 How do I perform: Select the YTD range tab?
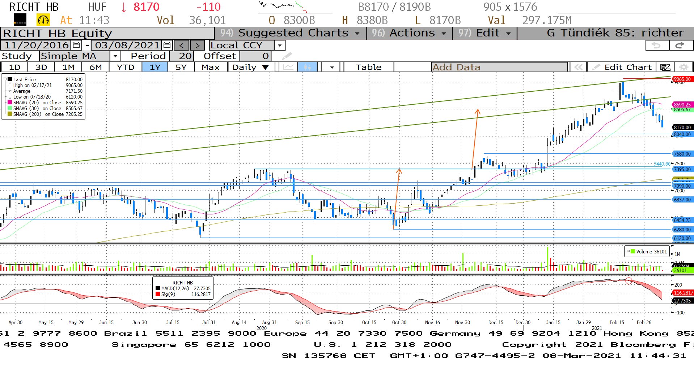pos(126,67)
